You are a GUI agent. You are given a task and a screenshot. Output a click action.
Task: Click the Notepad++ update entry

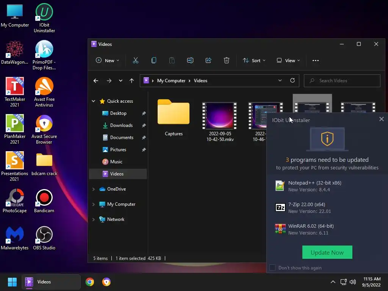pyautogui.click(x=327, y=186)
